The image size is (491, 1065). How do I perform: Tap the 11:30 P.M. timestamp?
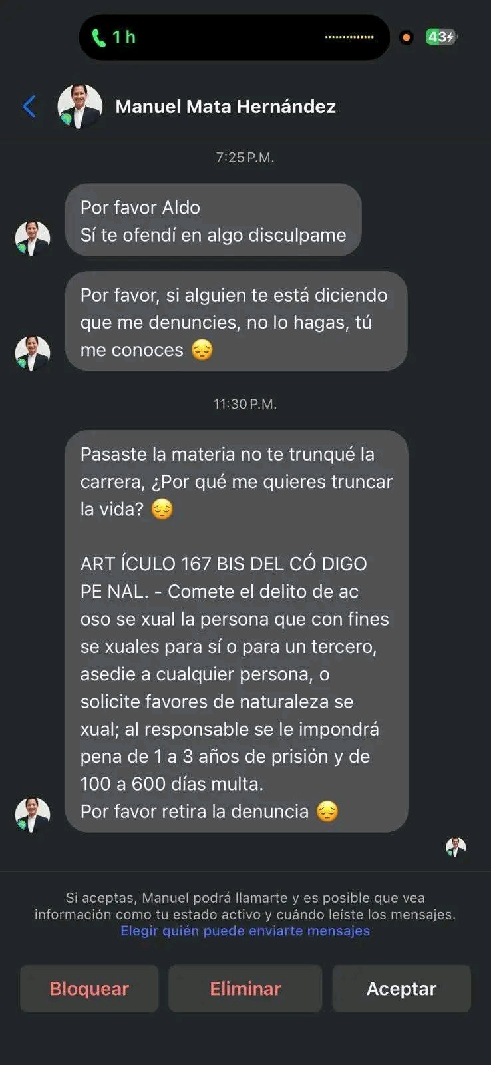[245, 404]
